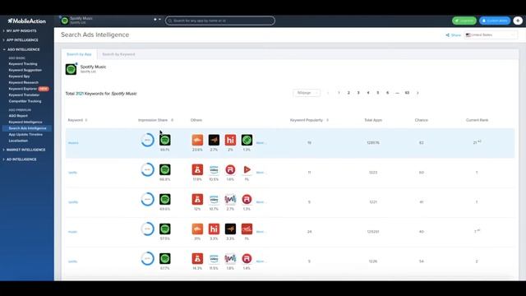
Task: Click red flask app icon with 17.8% share
Action: point(197,169)
